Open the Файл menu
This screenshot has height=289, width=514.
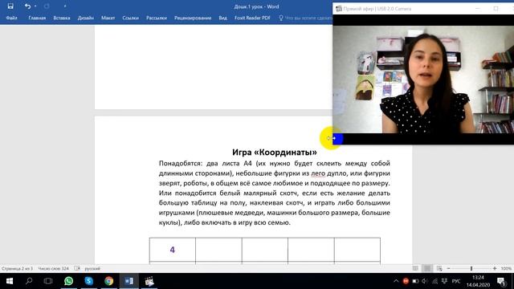tap(11, 18)
